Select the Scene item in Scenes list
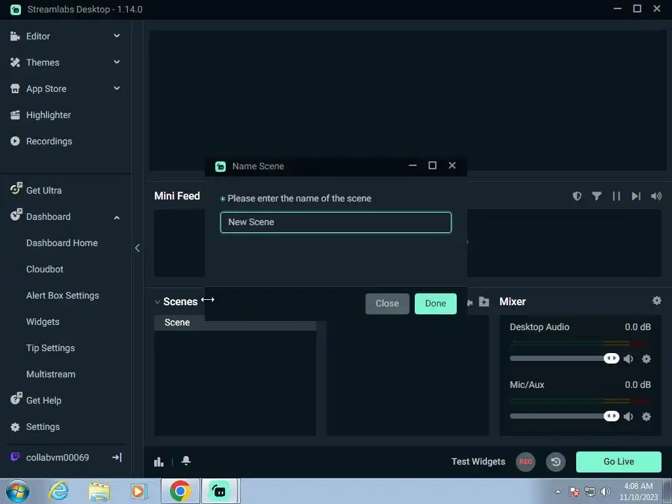Screen dimensions: 672x504 pyautogui.click(x=235, y=323)
